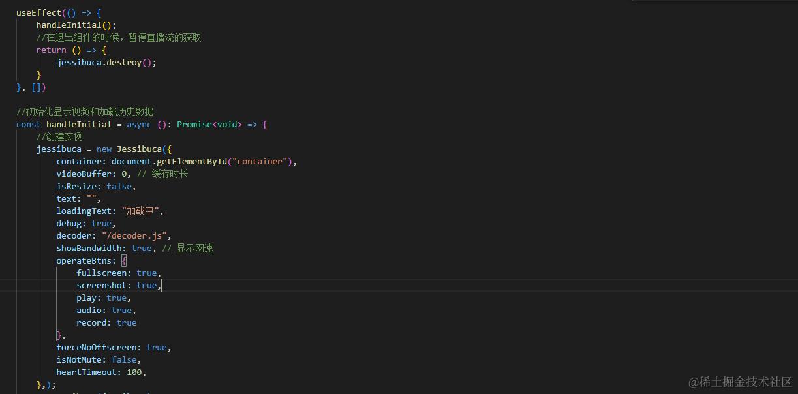The width and height of the screenshot is (798, 394).
Task: Click the screenshot option line
Action: (119, 285)
